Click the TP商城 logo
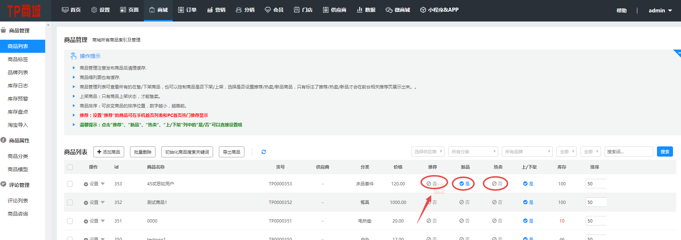 (x=24, y=11)
